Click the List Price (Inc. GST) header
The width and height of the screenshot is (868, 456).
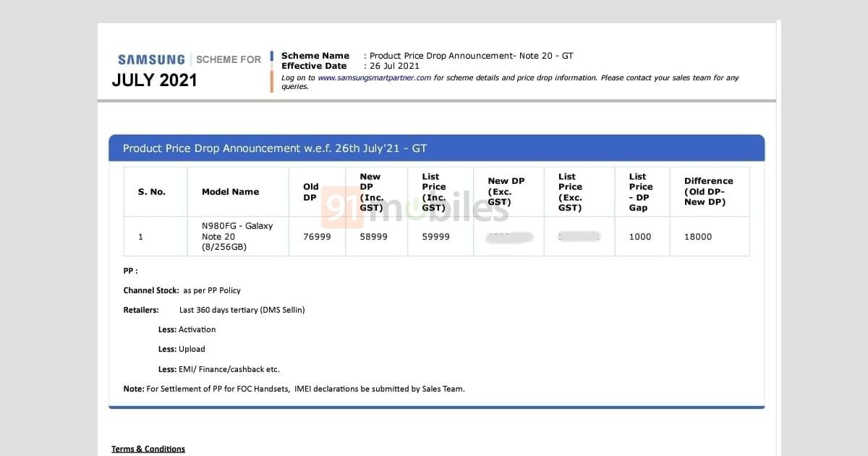(435, 192)
